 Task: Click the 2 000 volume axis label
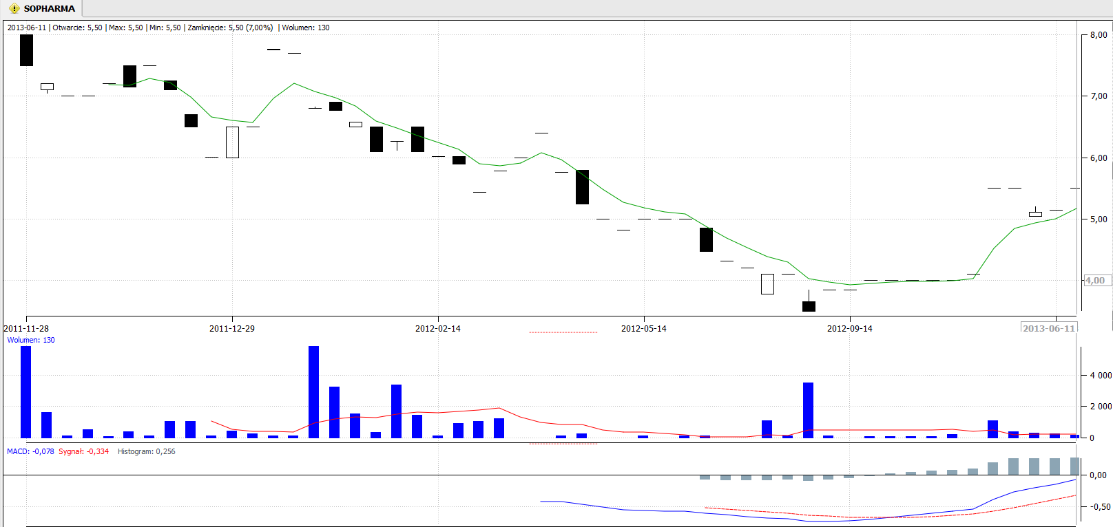1101,407
